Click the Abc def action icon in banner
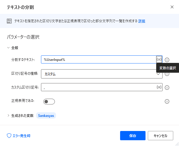The image size is (179, 146). tap(9, 21)
